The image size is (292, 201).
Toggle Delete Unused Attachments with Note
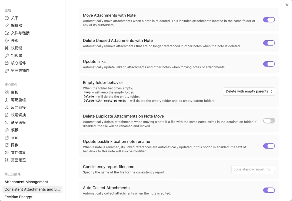pyautogui.click(x=269, y=43)
